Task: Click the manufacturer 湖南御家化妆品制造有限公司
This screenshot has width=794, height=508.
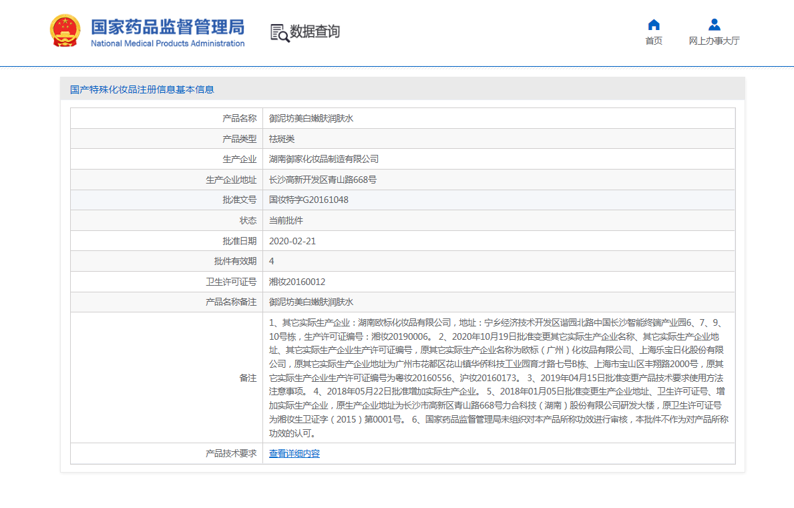Action: pyautogui.click(x=323, y=159)
